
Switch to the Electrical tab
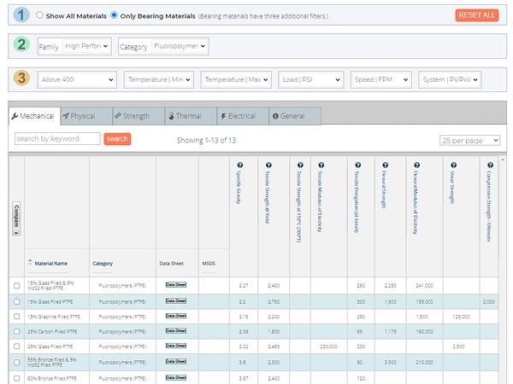pyautogui.click(x=243, y=116)
